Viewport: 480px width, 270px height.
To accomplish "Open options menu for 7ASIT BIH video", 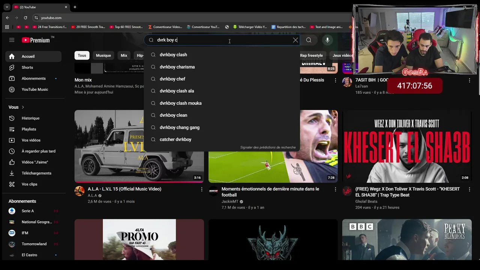I will (469, 80).
